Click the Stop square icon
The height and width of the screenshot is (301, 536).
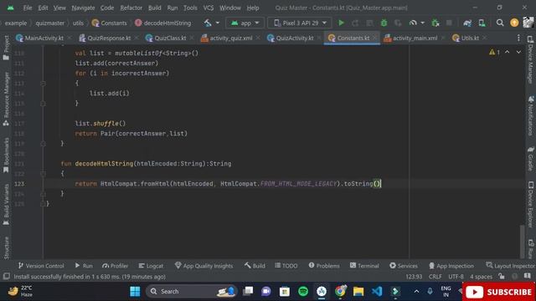tap(449, 23)
